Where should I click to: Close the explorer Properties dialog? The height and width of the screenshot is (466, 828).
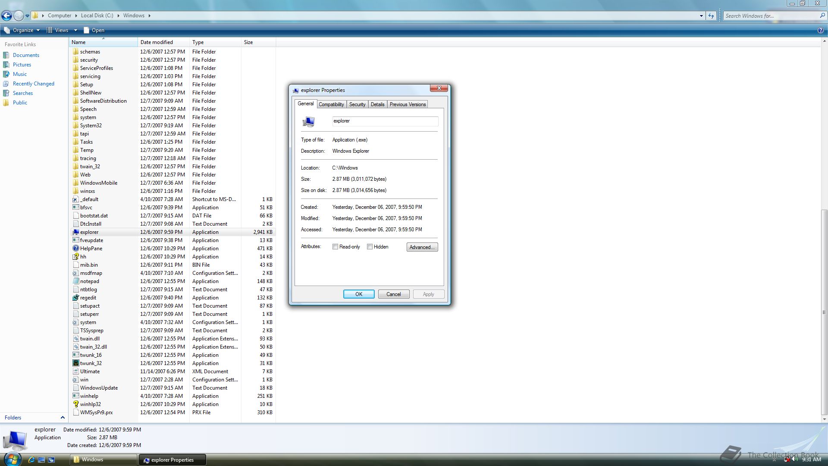pos(439,88)
